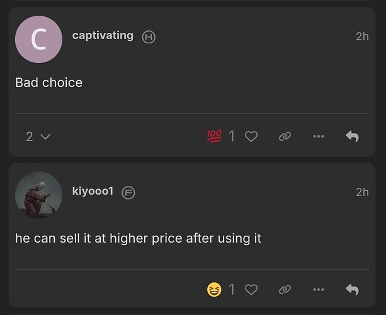Click the 2h timestamp on kiyooo1's post
Screen dimensions: 386x315
tap(362, 192)
